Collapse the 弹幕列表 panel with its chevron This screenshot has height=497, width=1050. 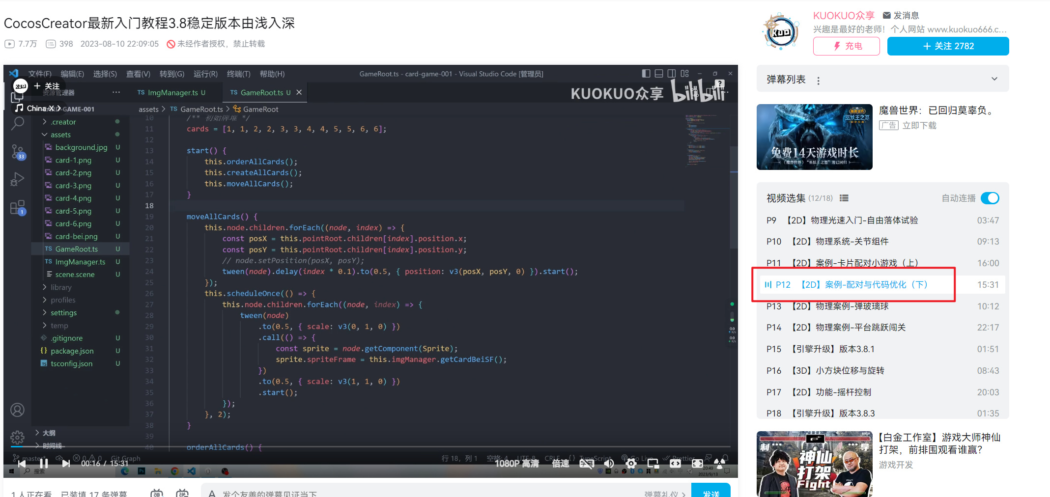coord(994,79)
